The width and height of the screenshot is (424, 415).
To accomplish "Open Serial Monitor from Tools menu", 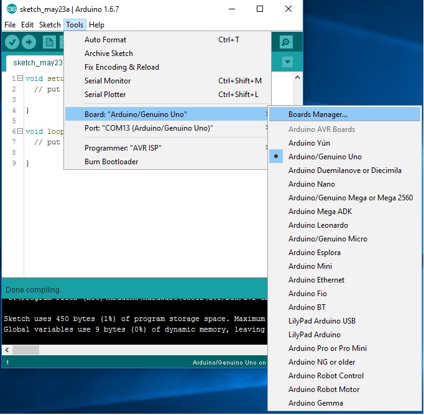I will click(166, 81).
